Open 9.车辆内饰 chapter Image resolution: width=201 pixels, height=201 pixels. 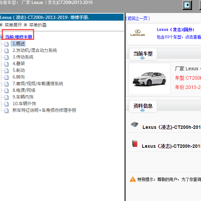[x=23, y=97]
